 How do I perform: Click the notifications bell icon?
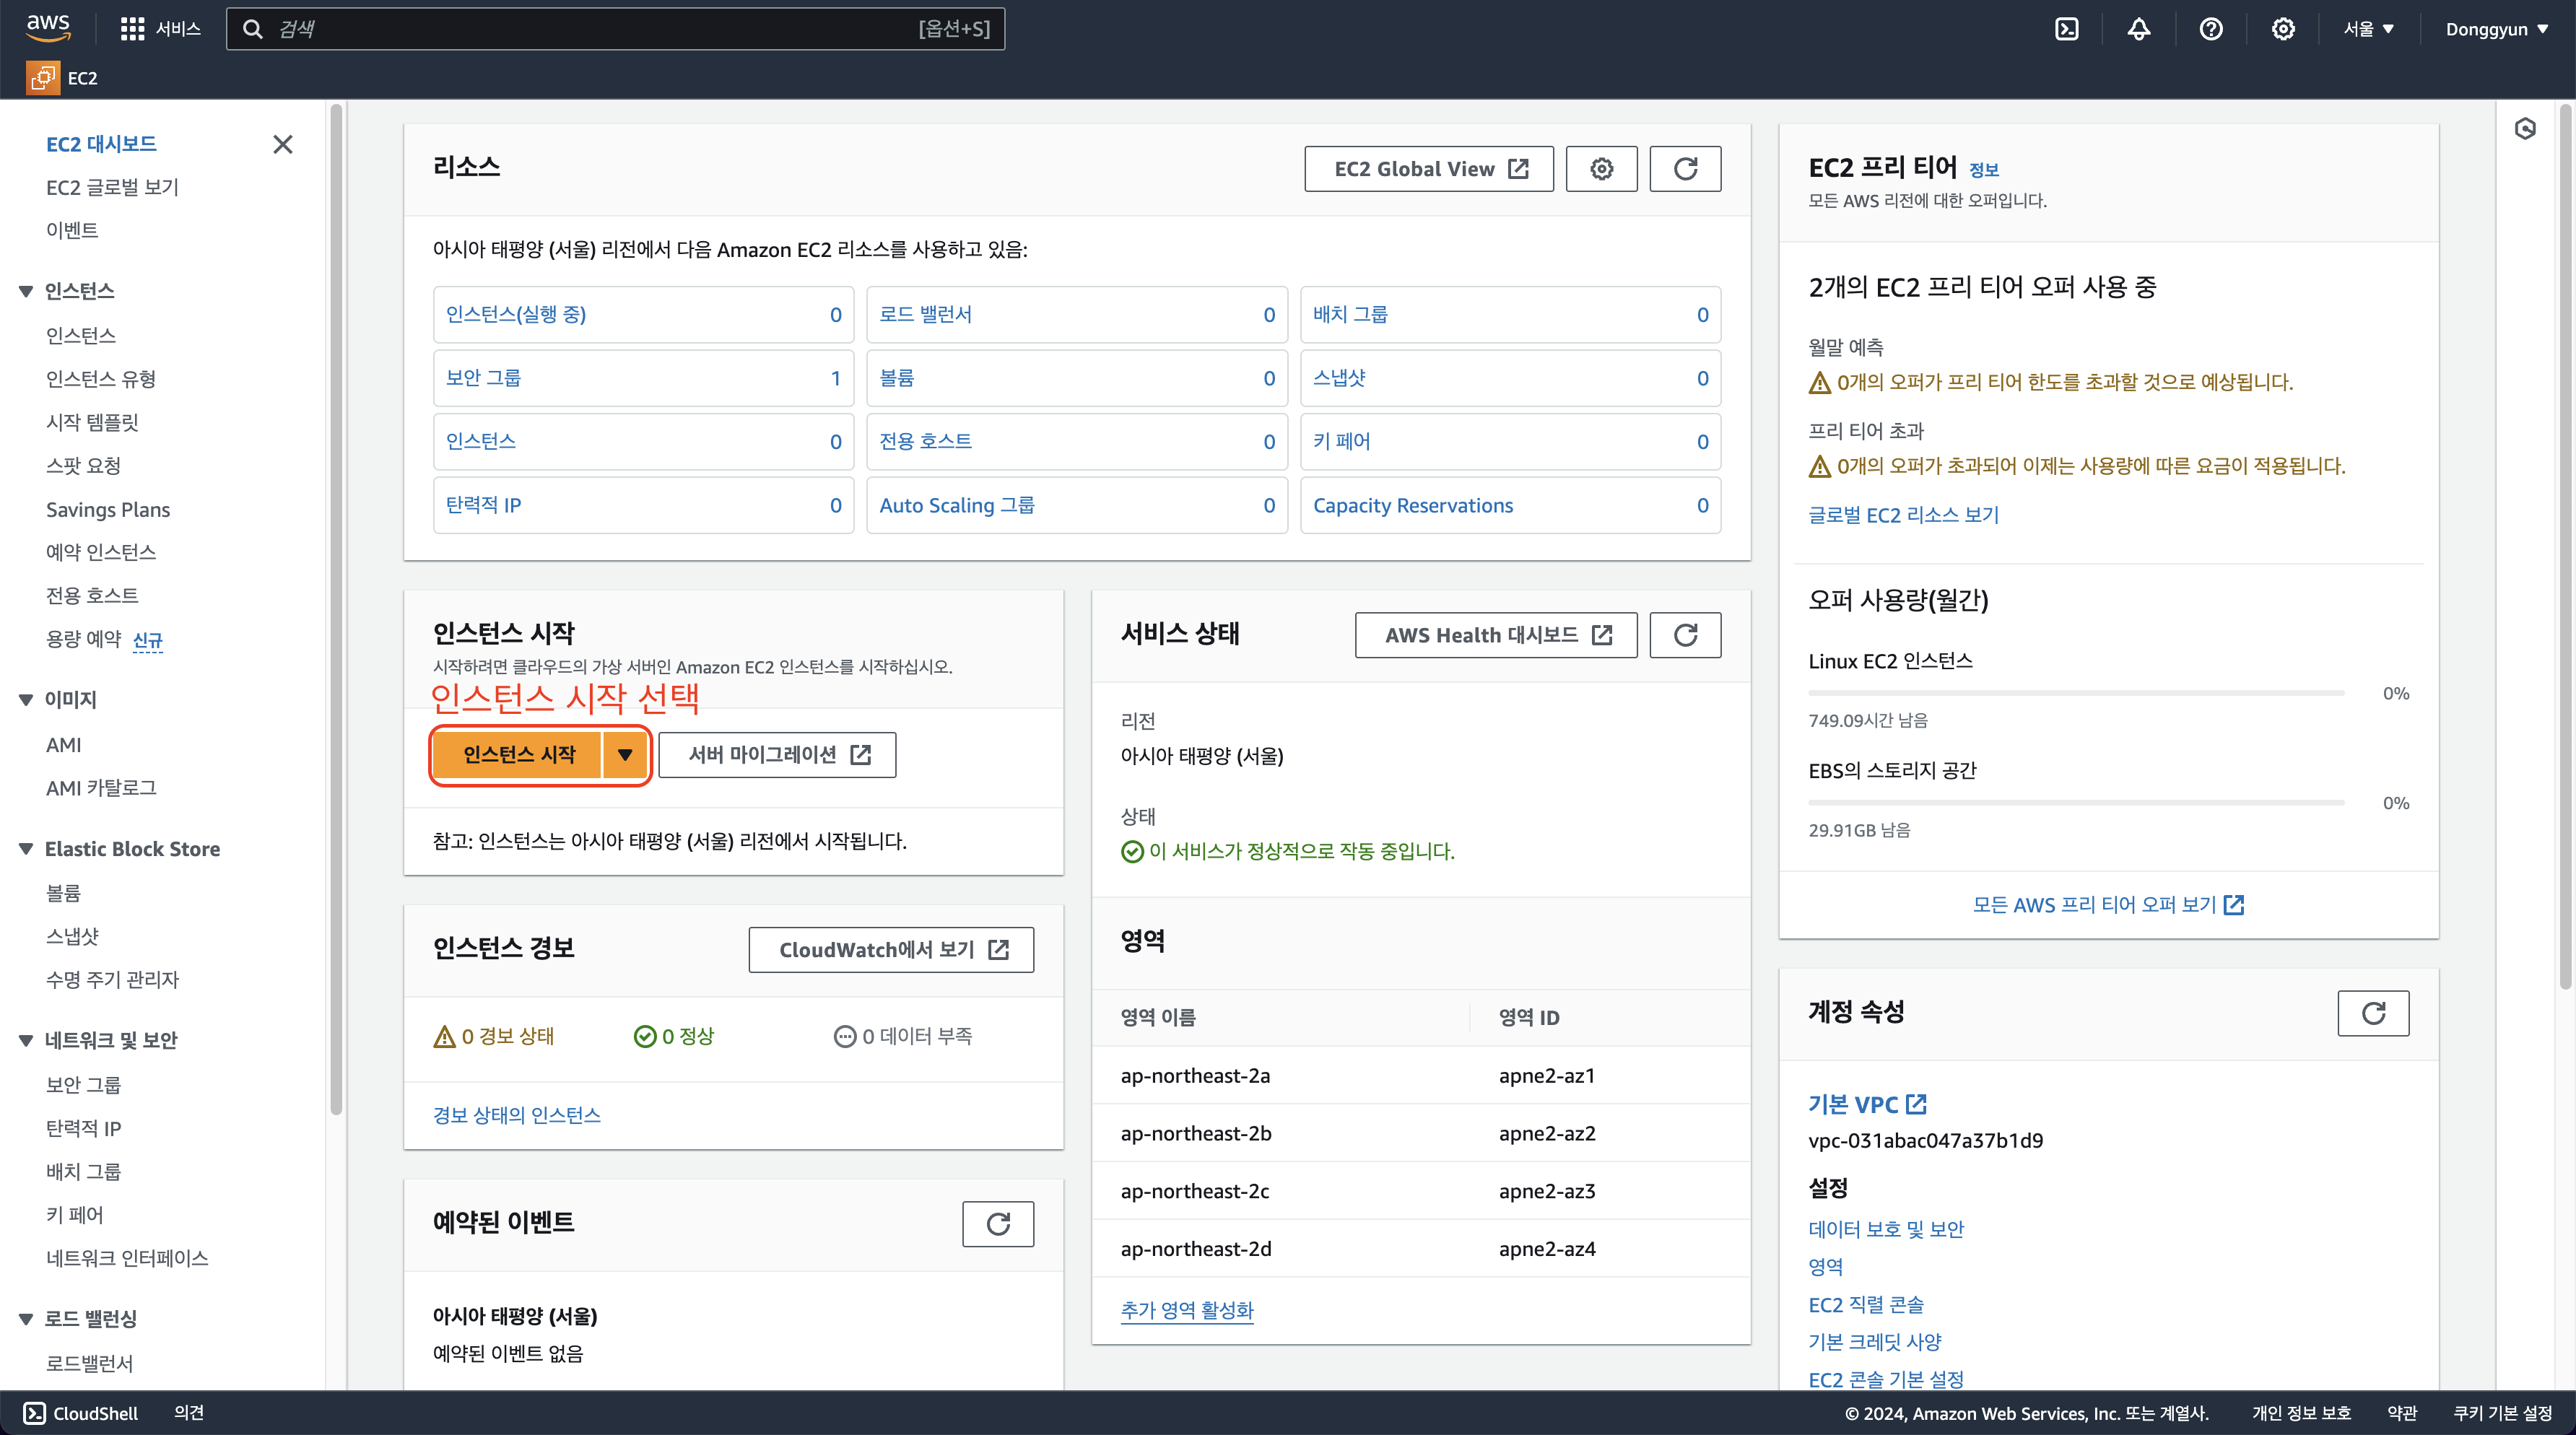click(x=2138, y=29)
